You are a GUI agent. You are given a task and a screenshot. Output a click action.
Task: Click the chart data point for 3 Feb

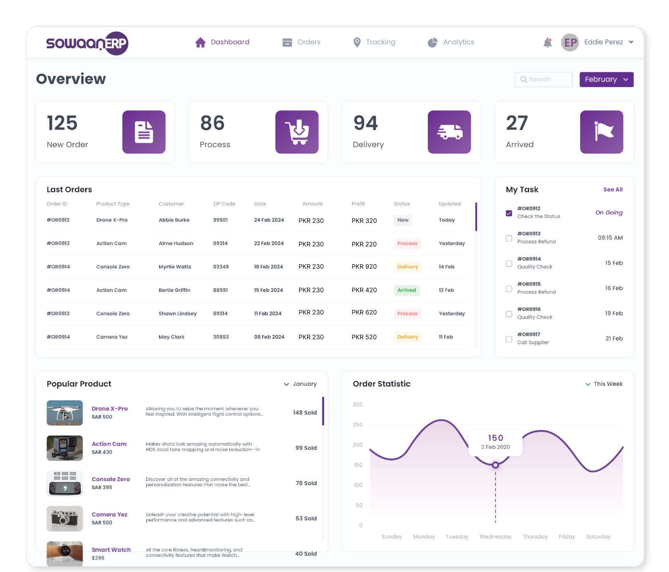tap(496, 465)
